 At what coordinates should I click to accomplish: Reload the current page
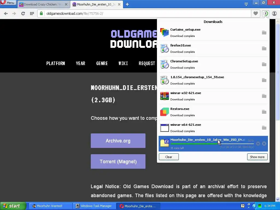point(23,14)
